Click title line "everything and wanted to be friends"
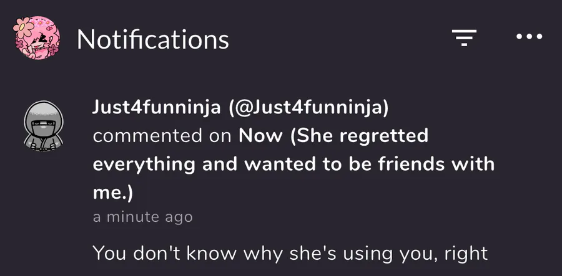The width and height of the screenshot is (562, 276). (x=293, y=165)
